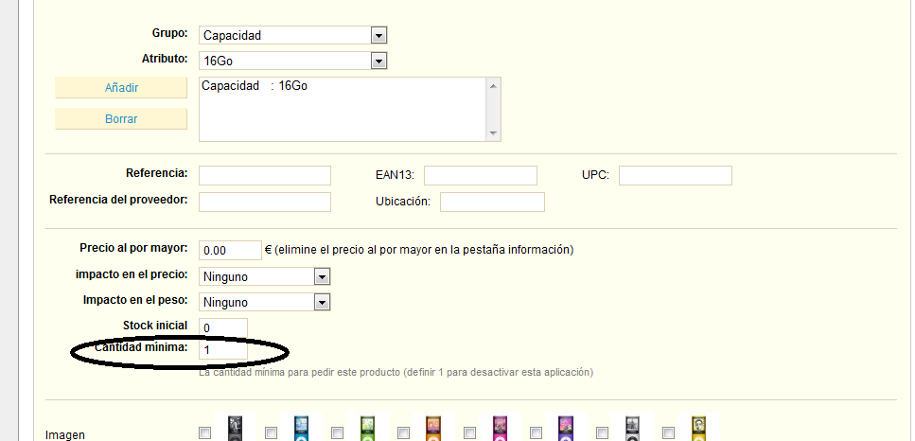Click the yellow iPod product thumbnail
Screen dimensions: 915x441
699,429
